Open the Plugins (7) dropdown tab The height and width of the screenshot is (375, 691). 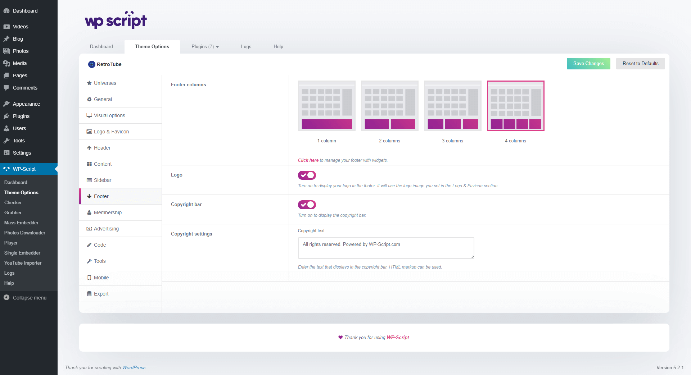tap(205, 47)
